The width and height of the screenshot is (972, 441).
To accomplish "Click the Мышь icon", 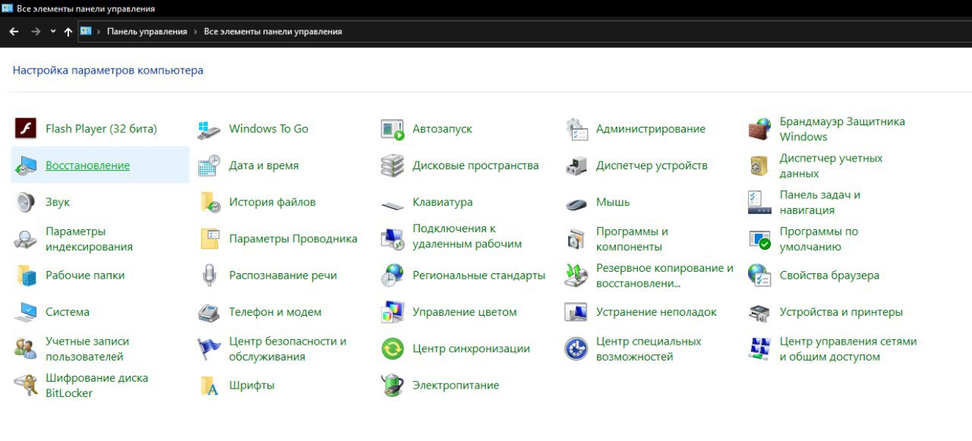I will tap(576, 203).
